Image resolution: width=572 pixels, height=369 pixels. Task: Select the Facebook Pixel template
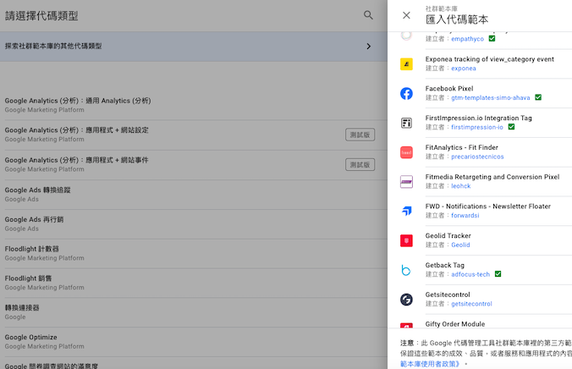point(449,89)
